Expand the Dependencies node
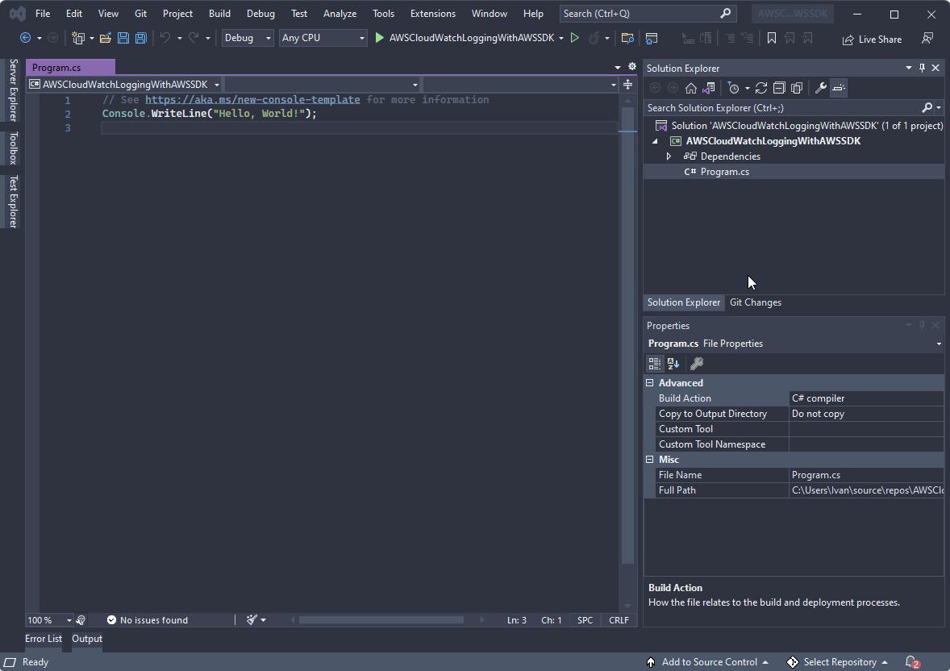950x671 pixels. [669, 156]
